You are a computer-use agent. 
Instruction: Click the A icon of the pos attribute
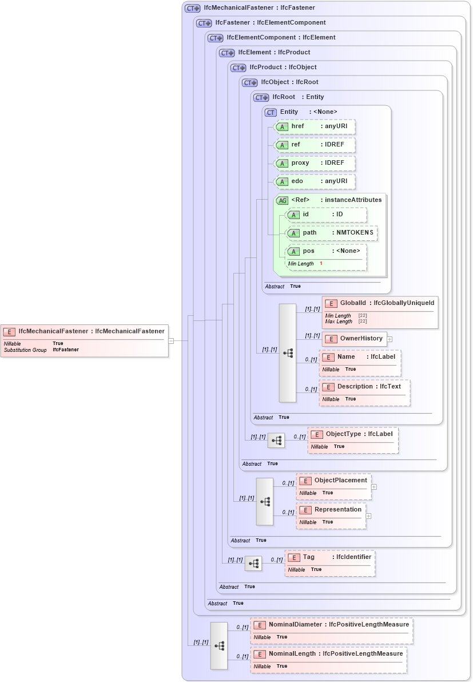tap(294, 251)
